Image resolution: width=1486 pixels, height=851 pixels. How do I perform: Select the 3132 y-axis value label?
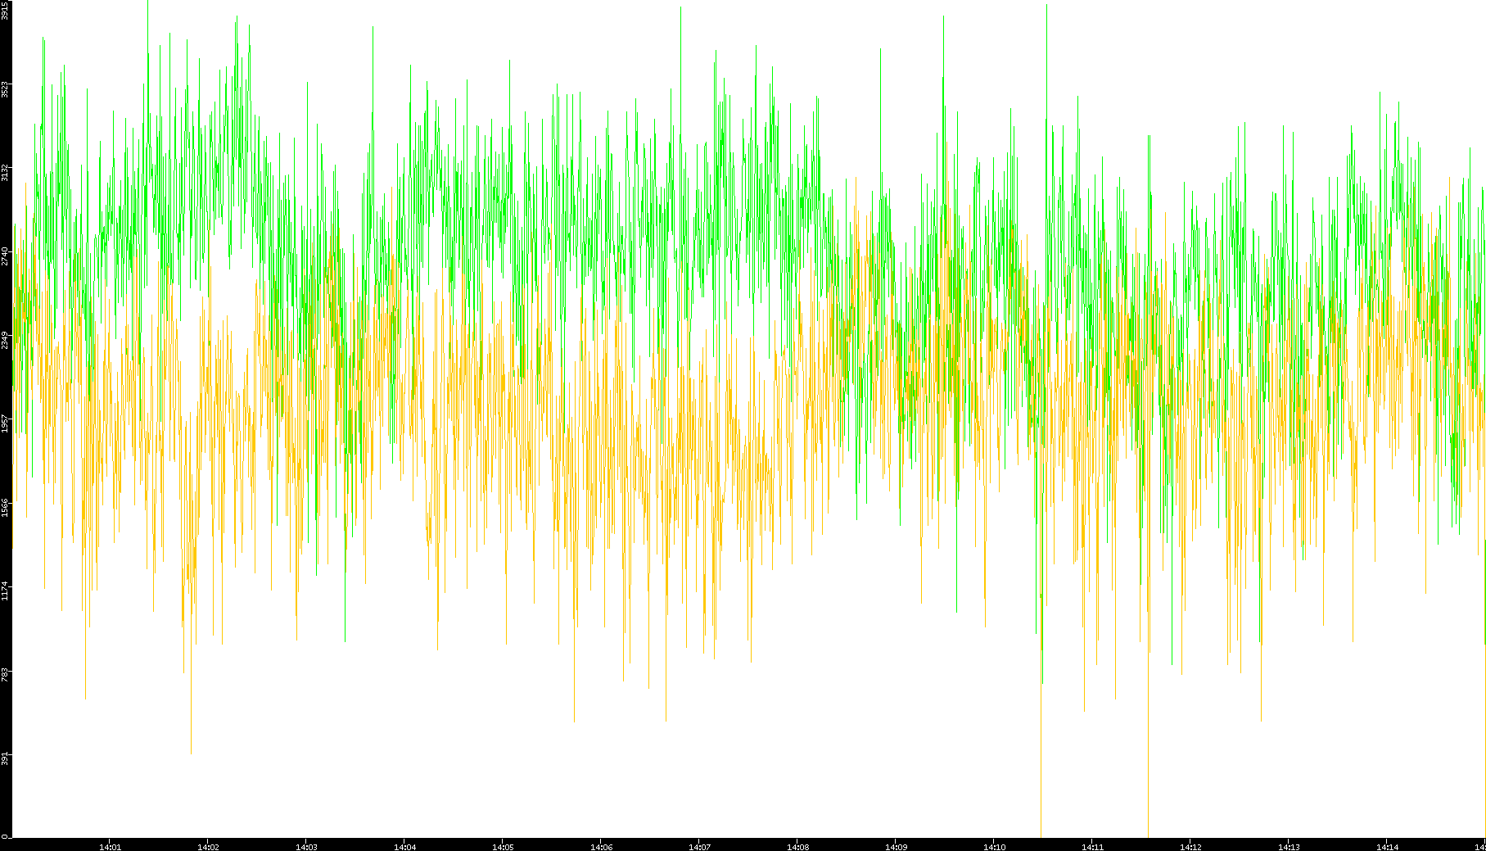5,173
